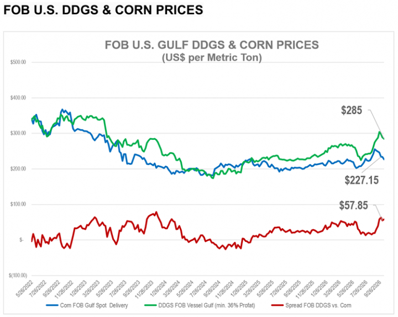Select the DDGS FOB Vessel Gulf legend label
The height and width of the screenshot is (317, 398).
click(207, 305)
